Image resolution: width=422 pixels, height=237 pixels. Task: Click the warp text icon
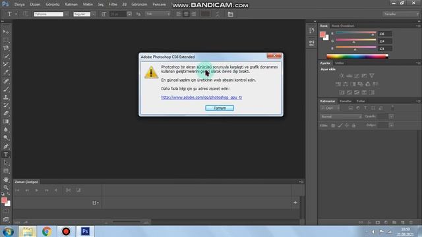(218, 14)
